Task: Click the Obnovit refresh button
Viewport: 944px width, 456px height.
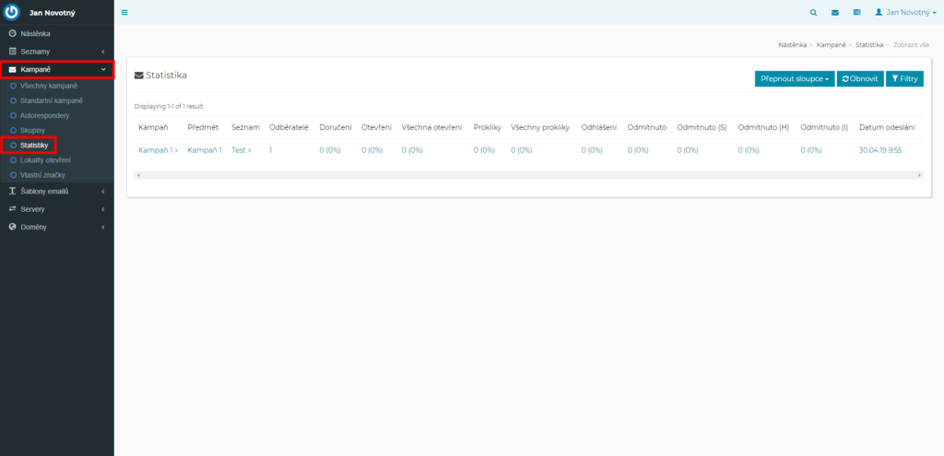Action: pos(860,79)
